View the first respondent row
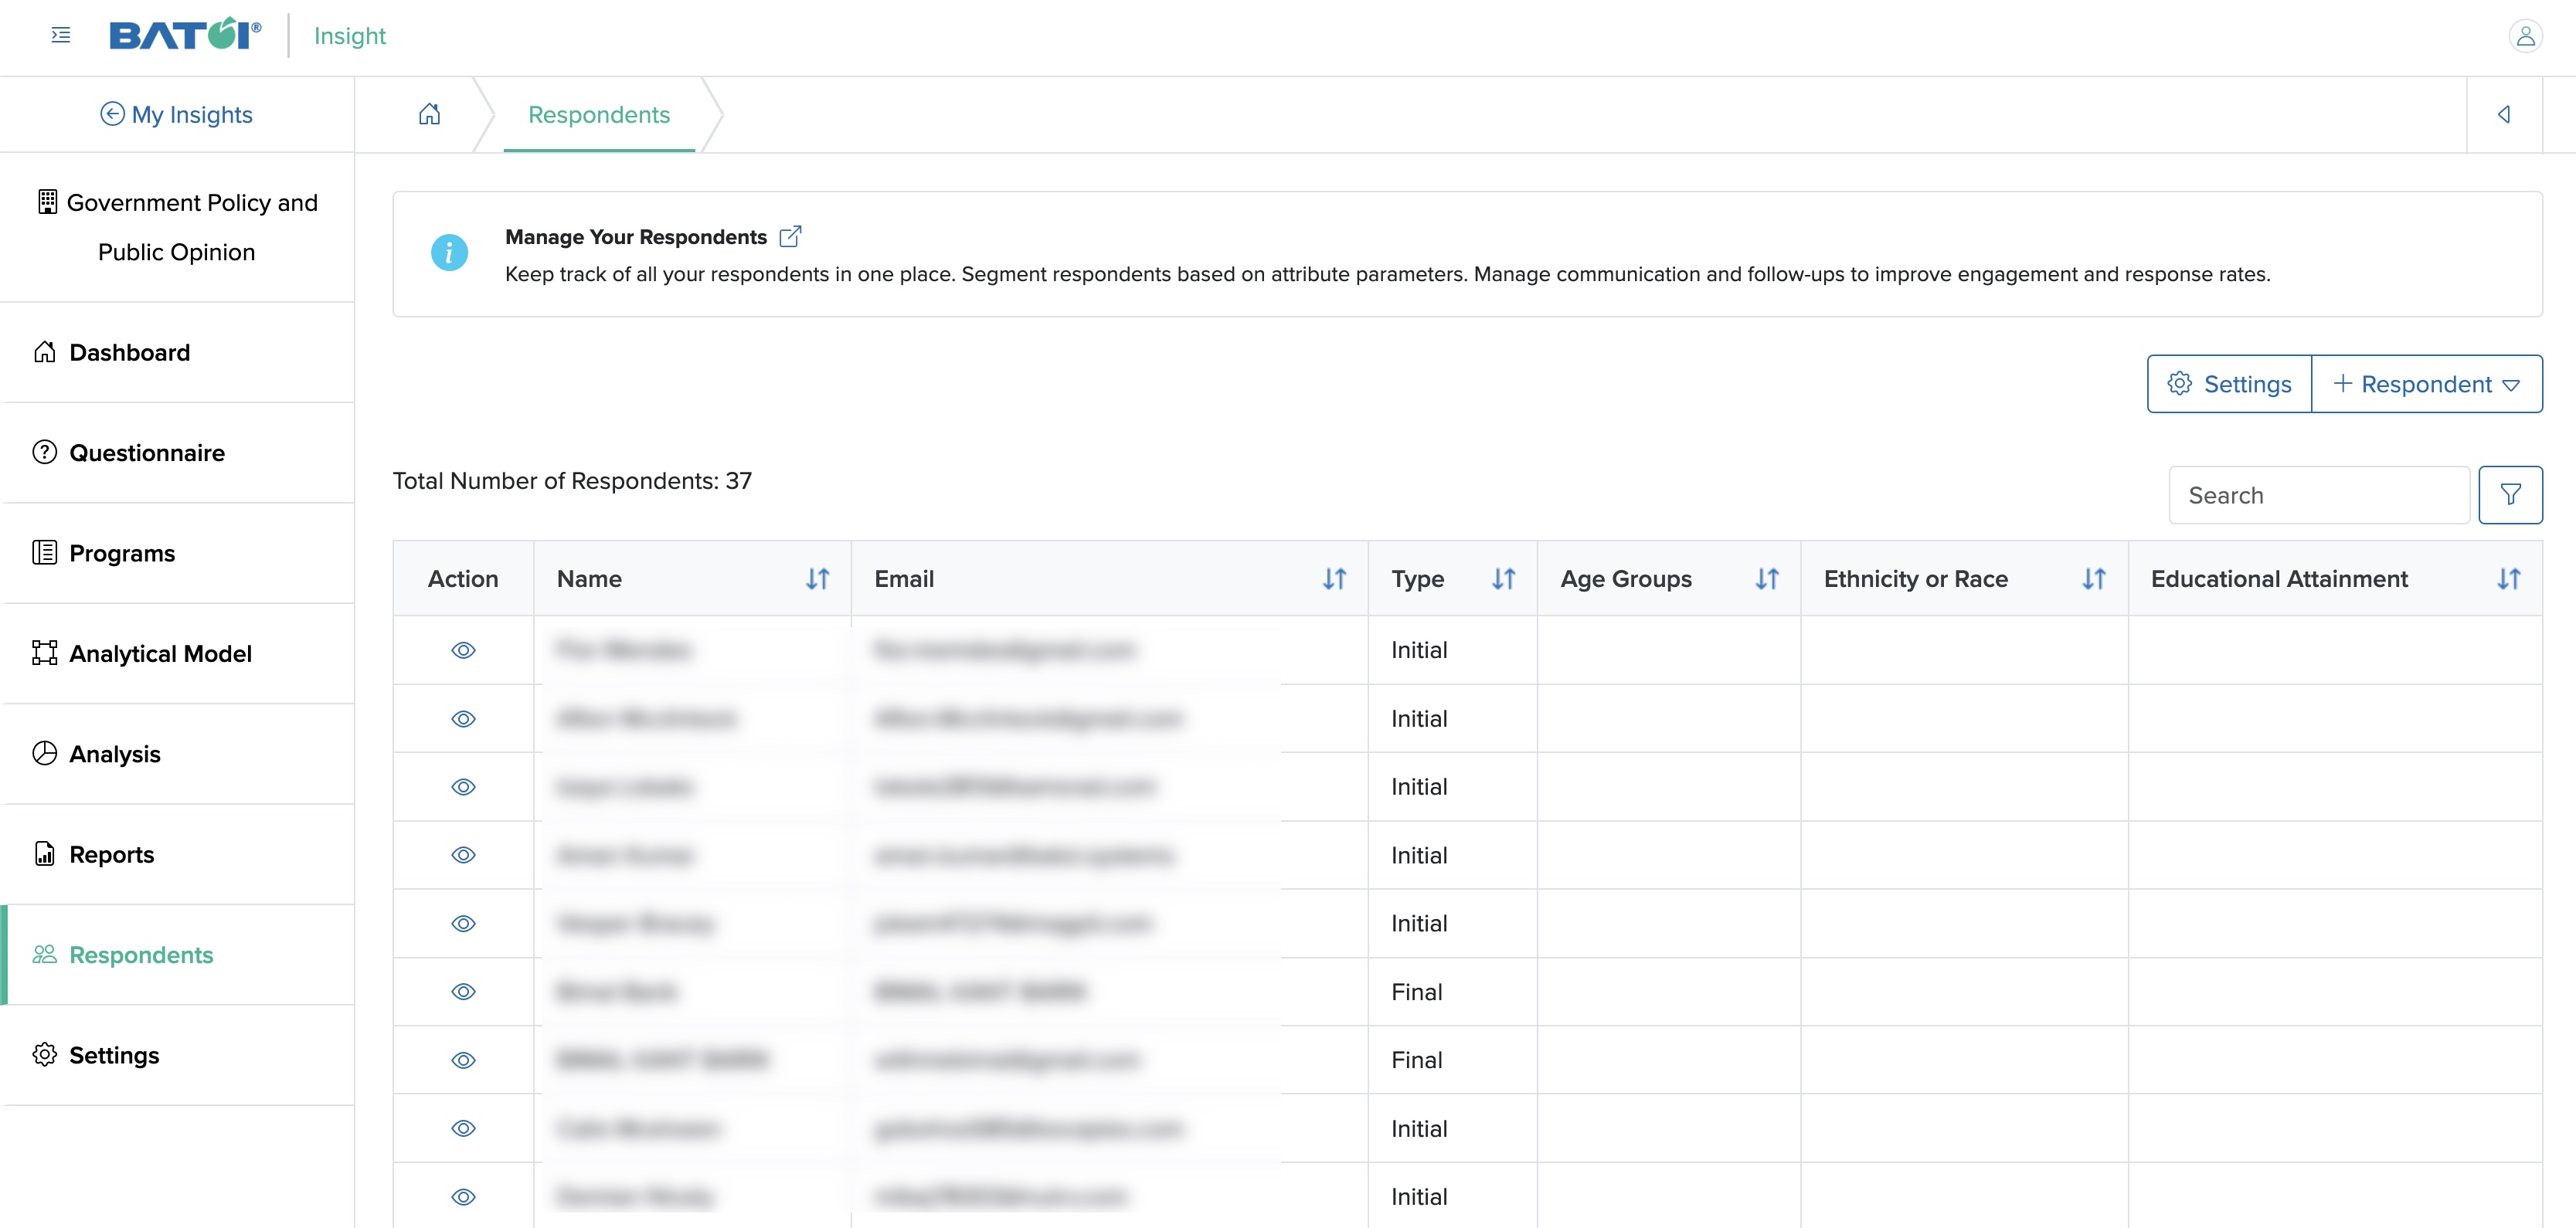Screen dimensions: 2576x1228 pos(463,650)
